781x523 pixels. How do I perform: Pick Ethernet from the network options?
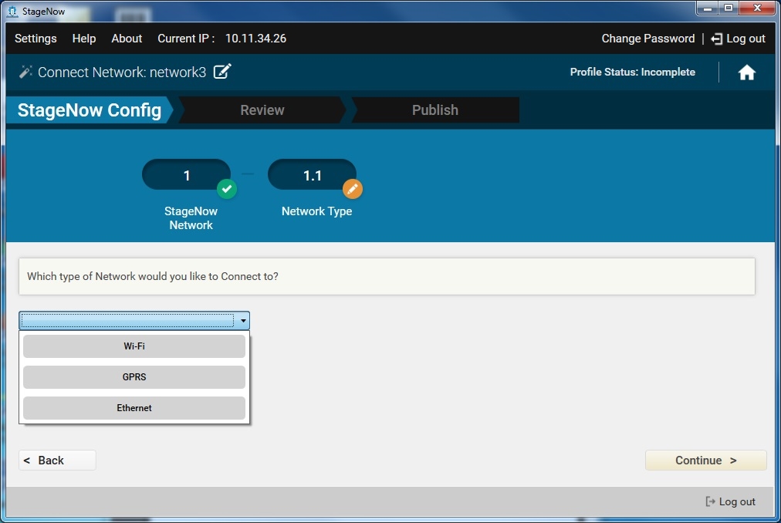(x=134, y=408)
